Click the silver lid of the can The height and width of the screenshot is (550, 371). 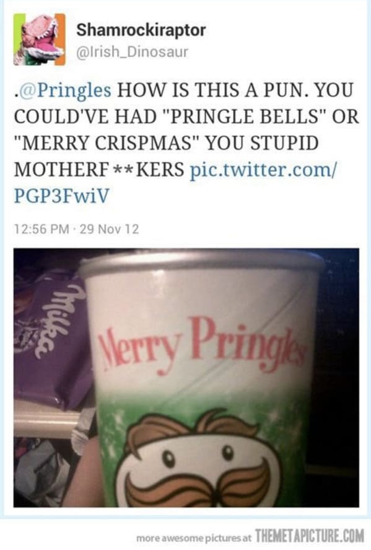[x=201, y=261]
